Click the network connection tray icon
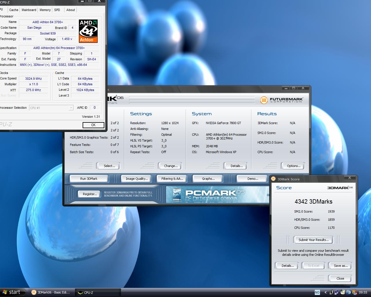Image resolution: width=371 pixels, height=297 pixels. (x=337, y=292)
